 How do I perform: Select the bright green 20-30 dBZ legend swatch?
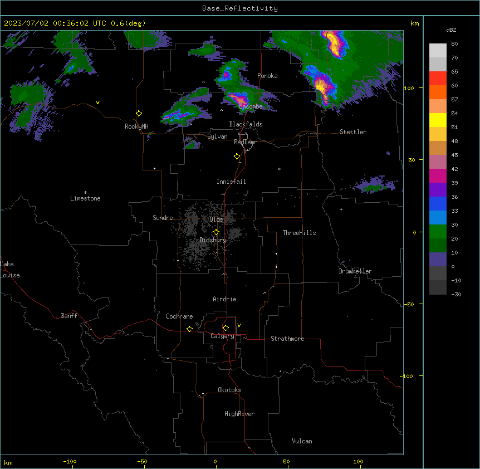click(438, 232)
